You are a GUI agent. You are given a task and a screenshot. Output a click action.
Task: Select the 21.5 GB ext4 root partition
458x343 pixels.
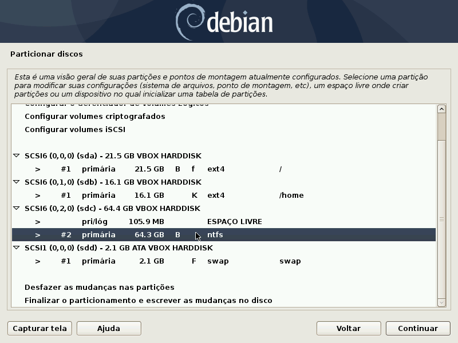(x=224, y=169)
